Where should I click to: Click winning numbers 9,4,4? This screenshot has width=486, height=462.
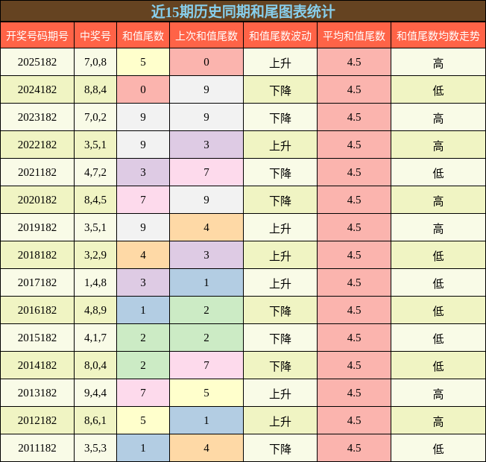[x=95, y=393]
